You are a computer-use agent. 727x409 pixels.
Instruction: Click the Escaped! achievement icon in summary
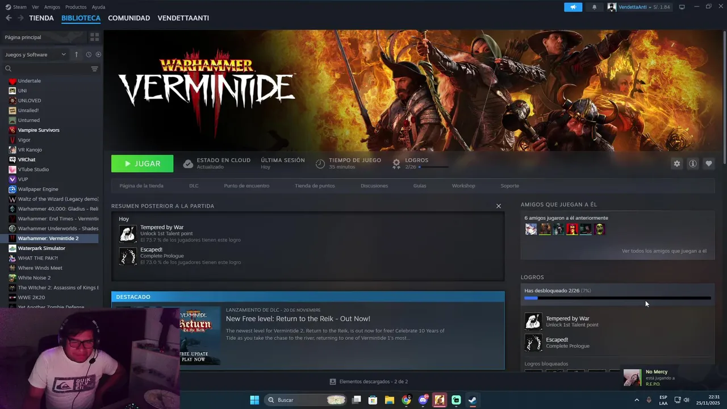(128, 256)
